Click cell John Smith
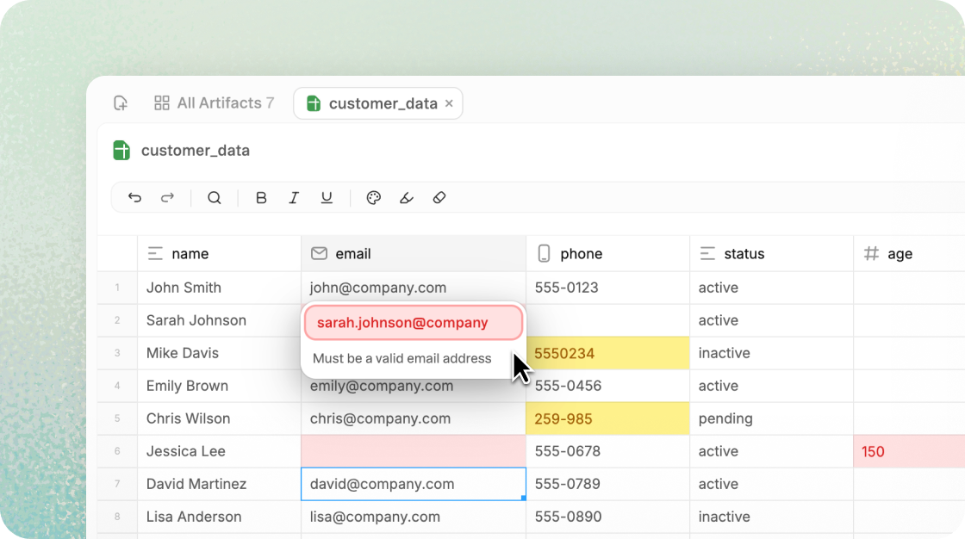The height and width of the screenshot is (539, 965). click(x=219, y=288)
